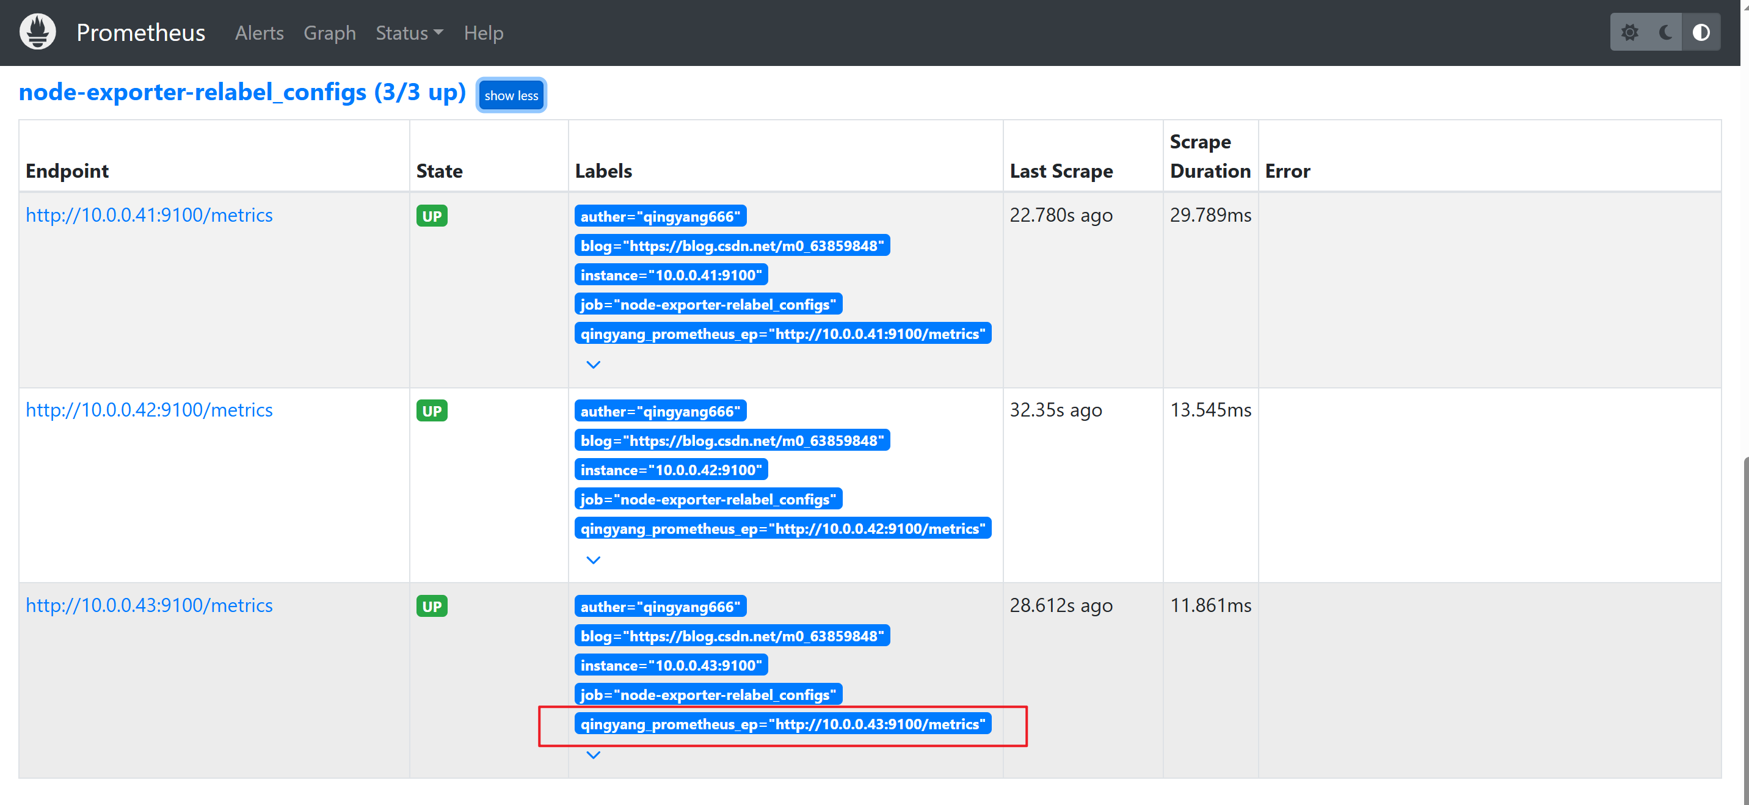Click instance="10.0.0.41:9100" label badge

[671, 274]
